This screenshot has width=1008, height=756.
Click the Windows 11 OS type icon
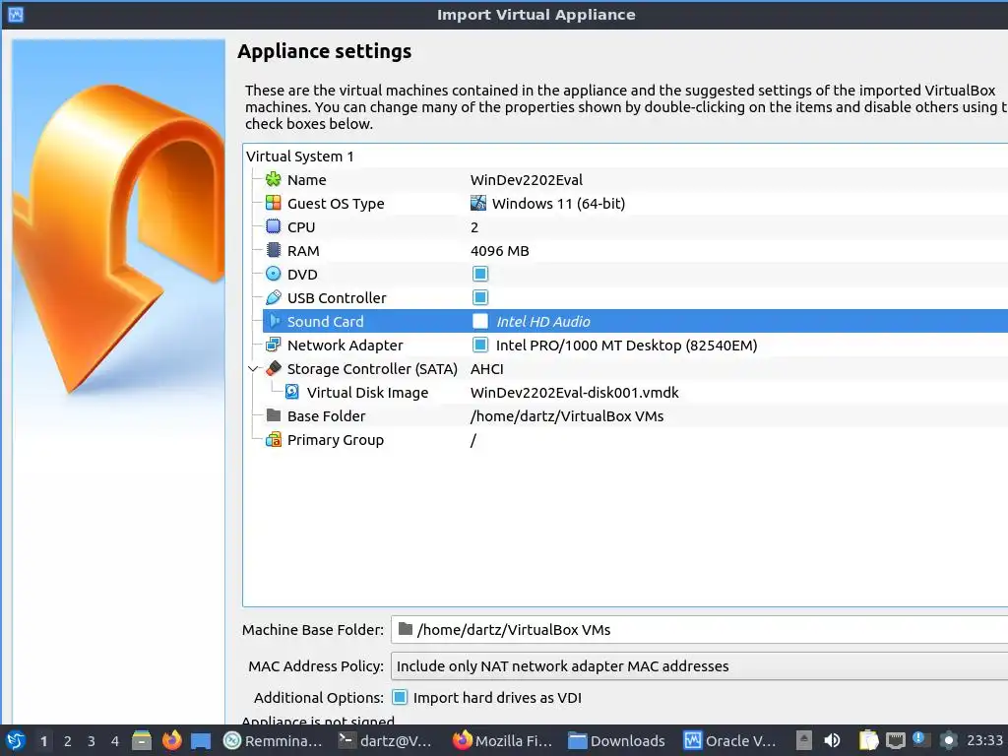[x=478, y=203]
